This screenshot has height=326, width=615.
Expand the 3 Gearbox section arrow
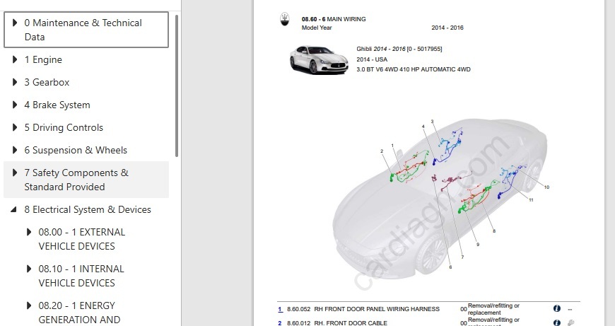coord(16,83)
